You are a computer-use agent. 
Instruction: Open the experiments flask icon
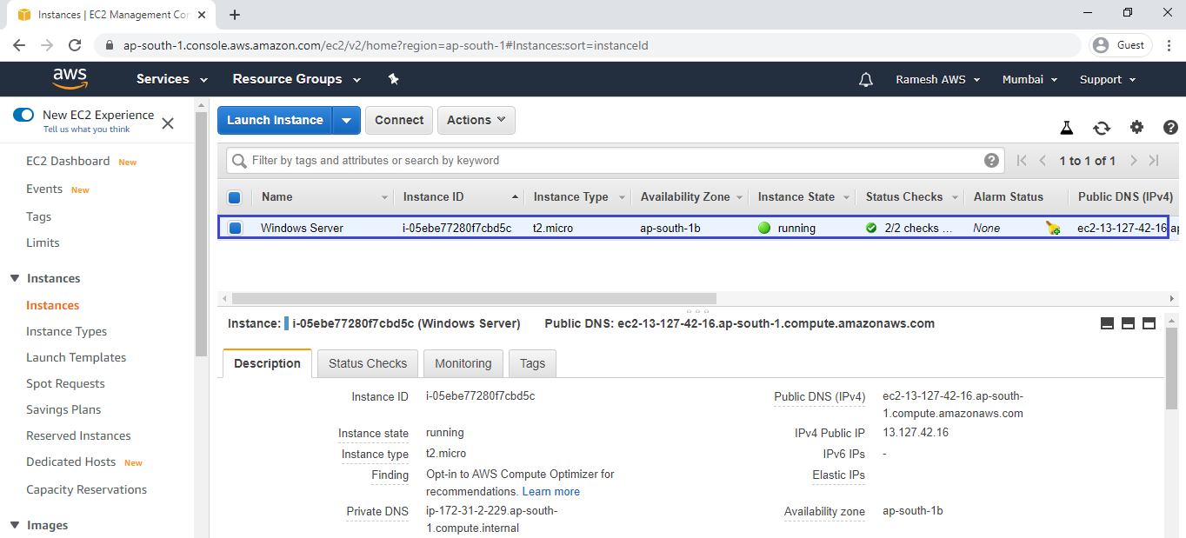point(1067,128)
